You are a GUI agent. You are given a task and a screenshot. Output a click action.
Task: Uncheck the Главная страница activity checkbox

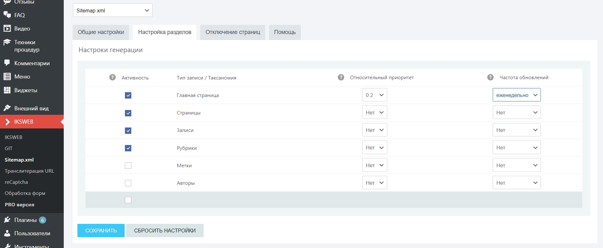click(128, 95)
